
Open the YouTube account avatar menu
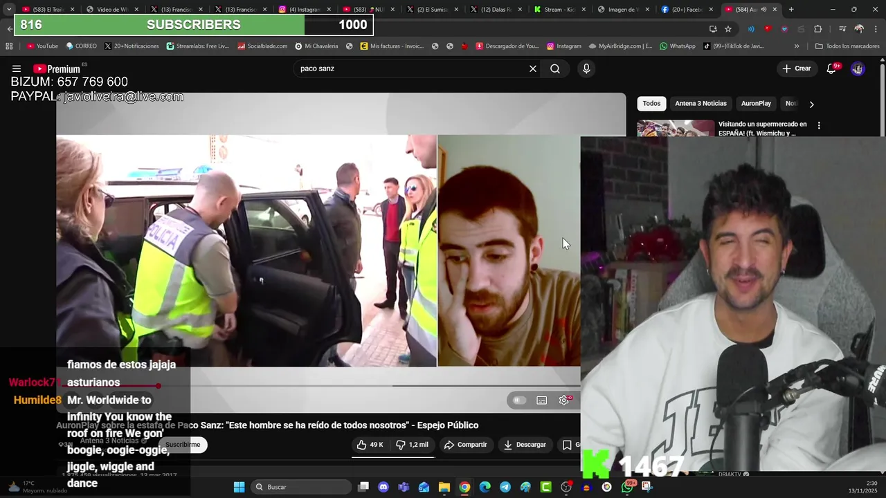pyautogui.click(x=858, y=68)
